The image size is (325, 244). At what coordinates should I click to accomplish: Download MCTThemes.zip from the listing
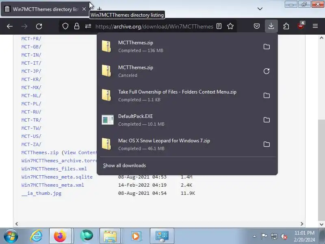(x=40, y=152)
